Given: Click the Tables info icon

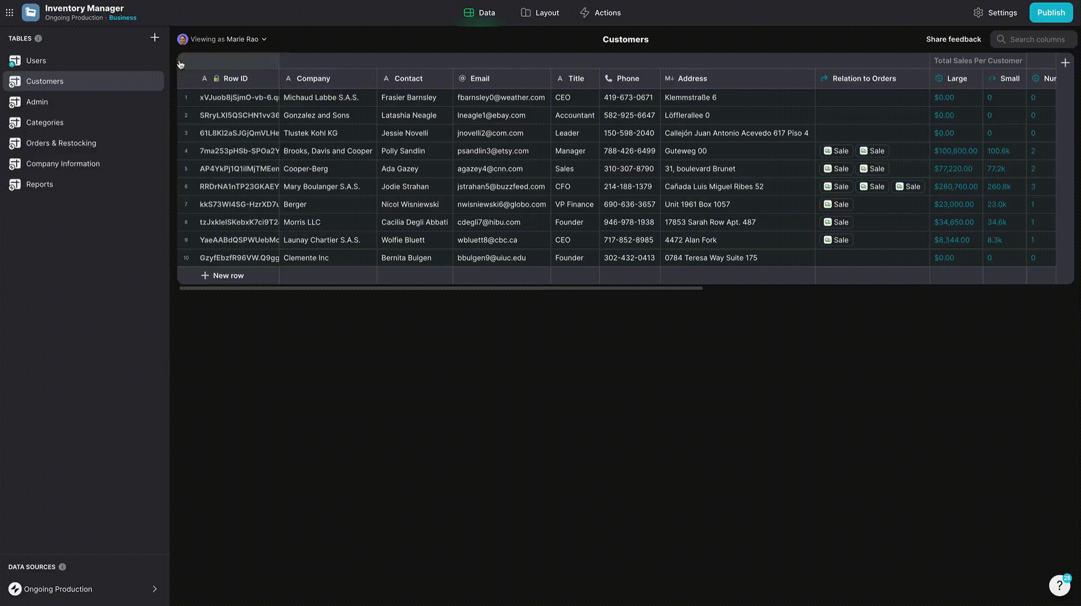Looking at the screenshot, I should (38, 38).
